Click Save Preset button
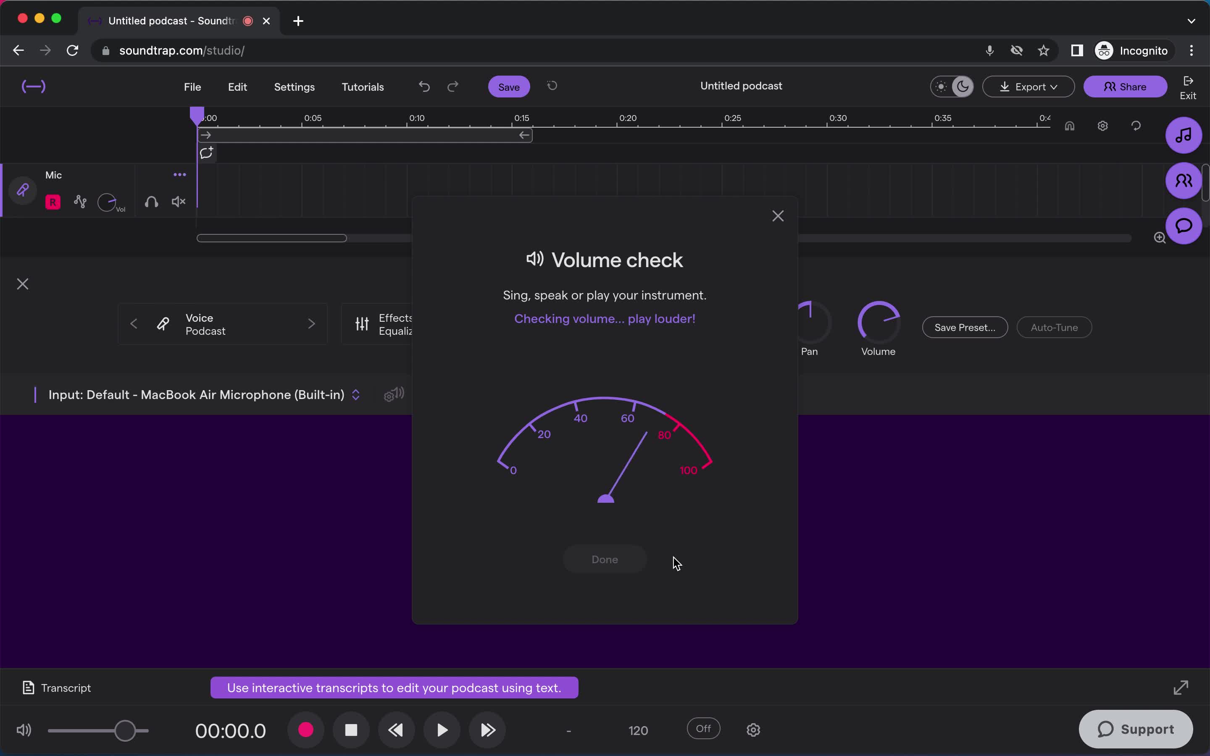1210x756 pixels. (965, 328)
